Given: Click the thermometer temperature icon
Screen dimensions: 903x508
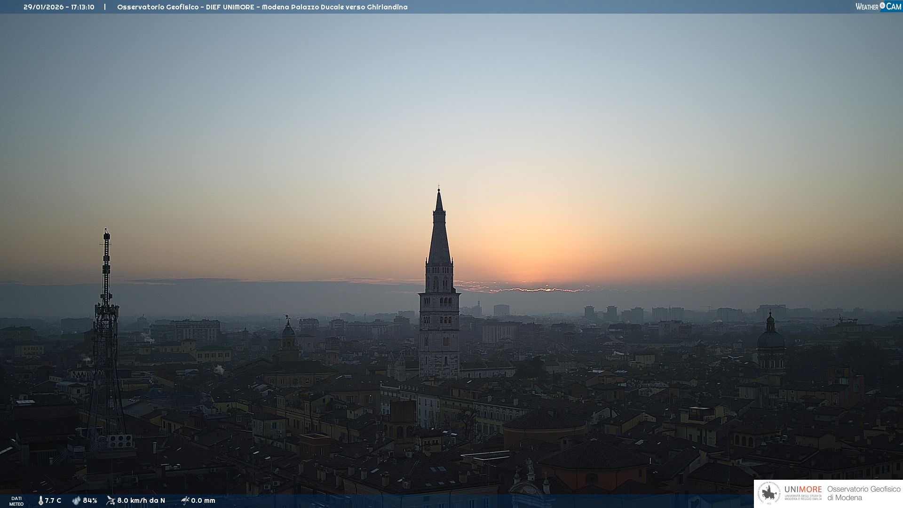Looking at the screenshot, I should click(x=40, y=500).
